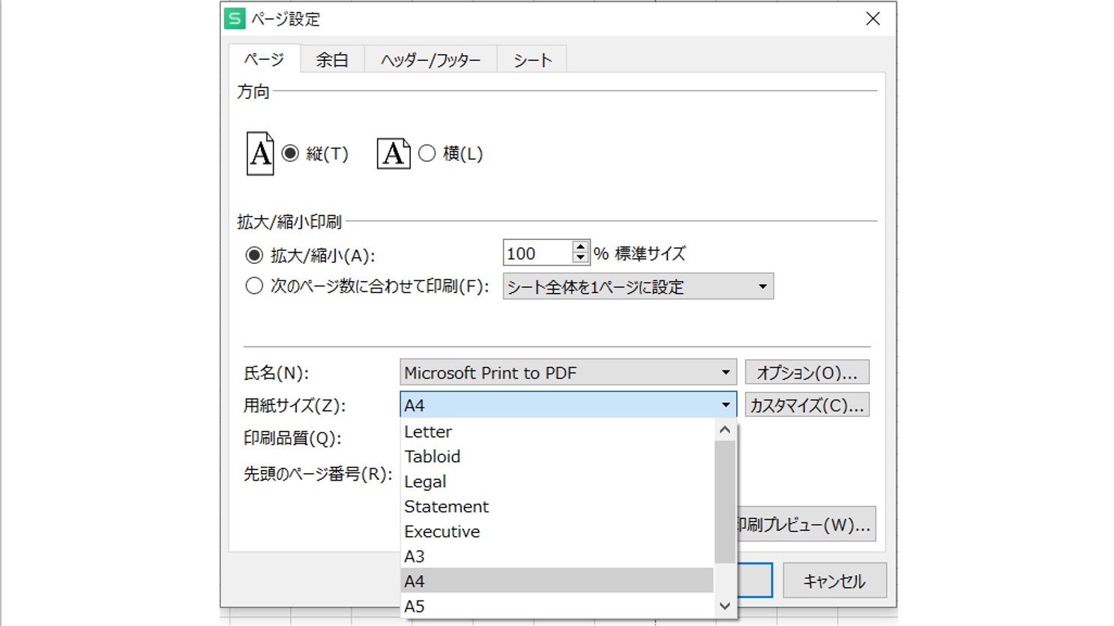Select A5 paper size from list
1114x626 pixels.
[x=558, y=606]
